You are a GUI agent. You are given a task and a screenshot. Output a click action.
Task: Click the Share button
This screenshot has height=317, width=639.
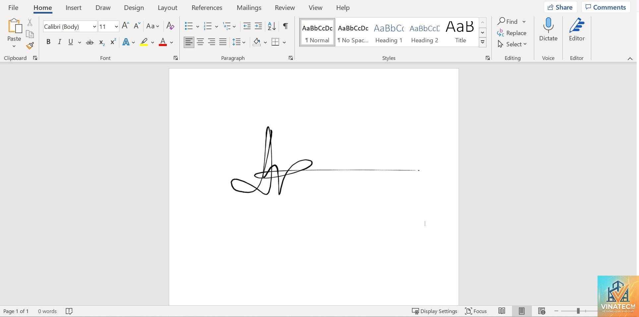pos(560,7)
